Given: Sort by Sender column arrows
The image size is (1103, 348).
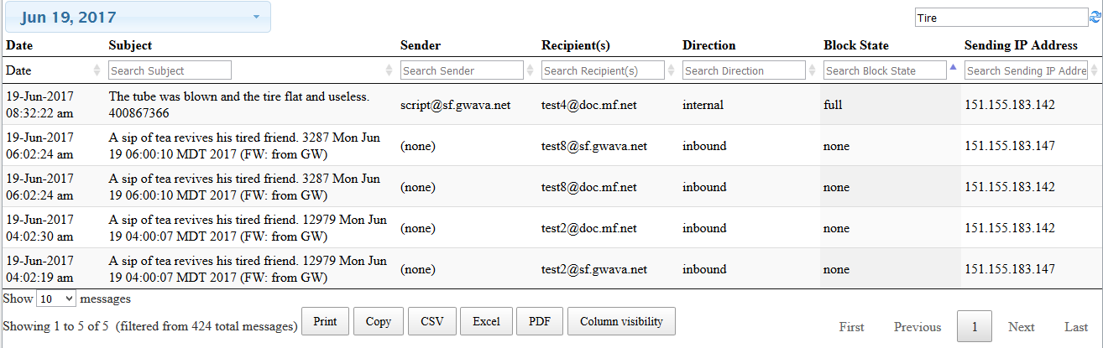Looking at the screenshot, I should [530, 70].
